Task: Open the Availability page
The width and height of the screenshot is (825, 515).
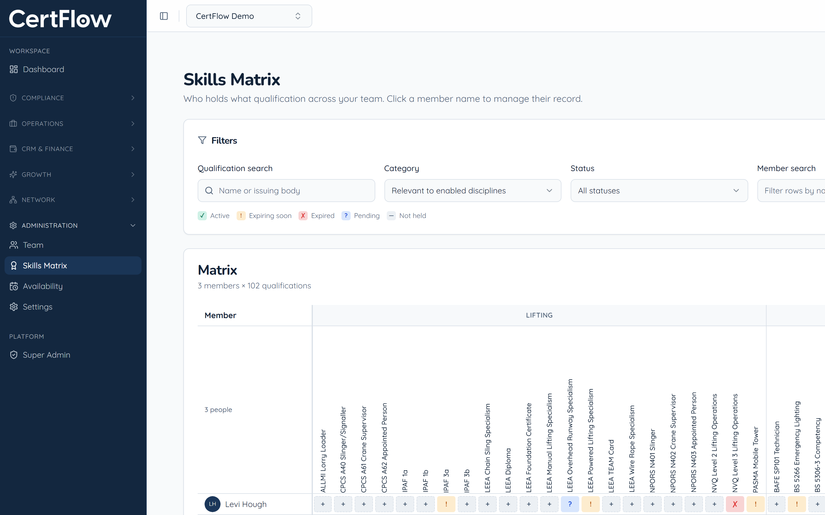Action: point(73,286)
